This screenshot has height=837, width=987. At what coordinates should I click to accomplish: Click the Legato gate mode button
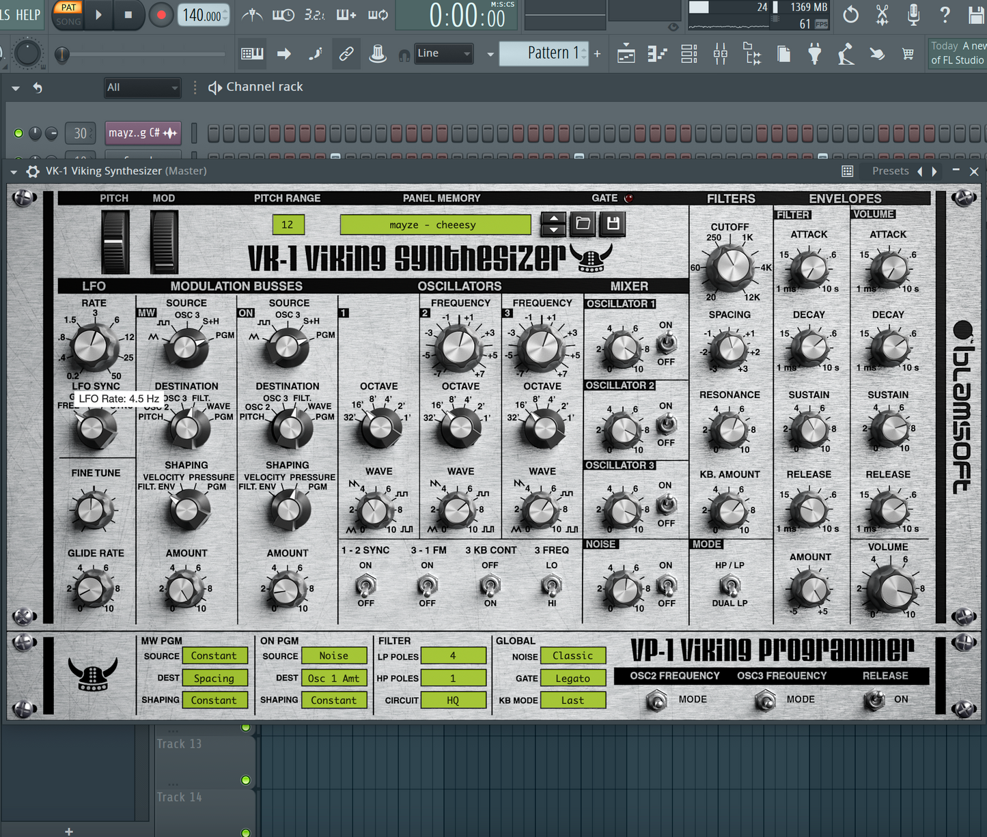pyautogui.click(x=572, y=678)
